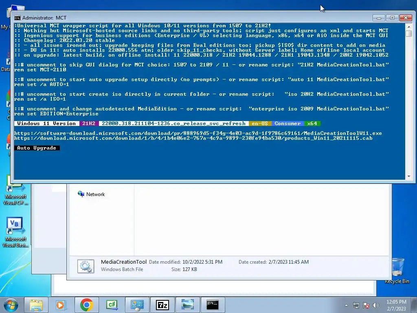
Task: Click the Consumer edition tag
Action: [288, 123]
